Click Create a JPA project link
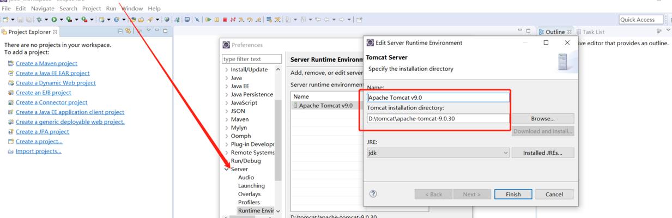 point(42,131)
